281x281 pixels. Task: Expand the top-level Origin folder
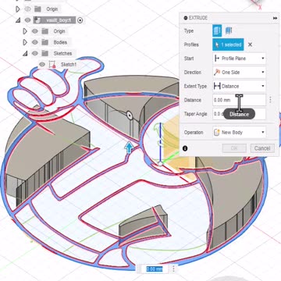17,9
